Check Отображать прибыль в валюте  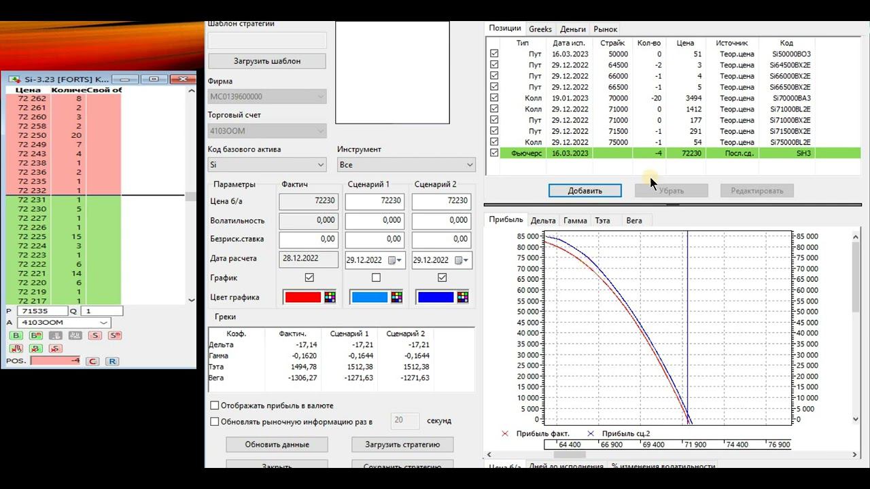click(x=215, y=405)
